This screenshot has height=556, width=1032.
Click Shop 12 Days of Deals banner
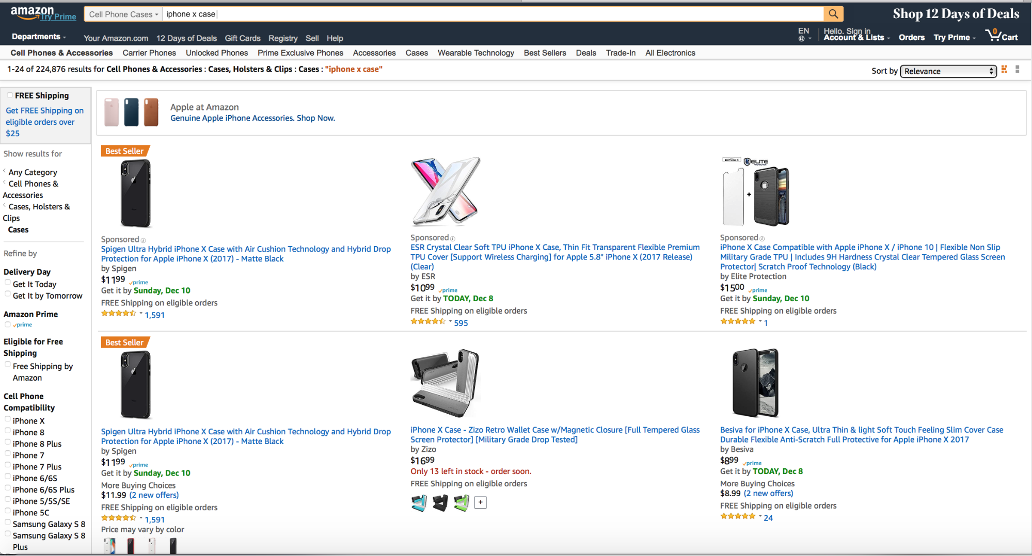pyautogui.click(x=956, y=14)
